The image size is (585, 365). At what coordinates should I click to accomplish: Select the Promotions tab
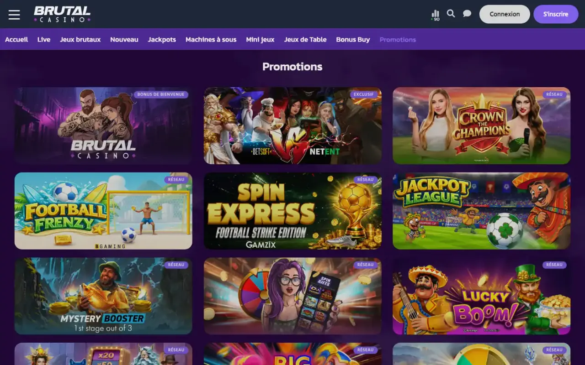398,40
